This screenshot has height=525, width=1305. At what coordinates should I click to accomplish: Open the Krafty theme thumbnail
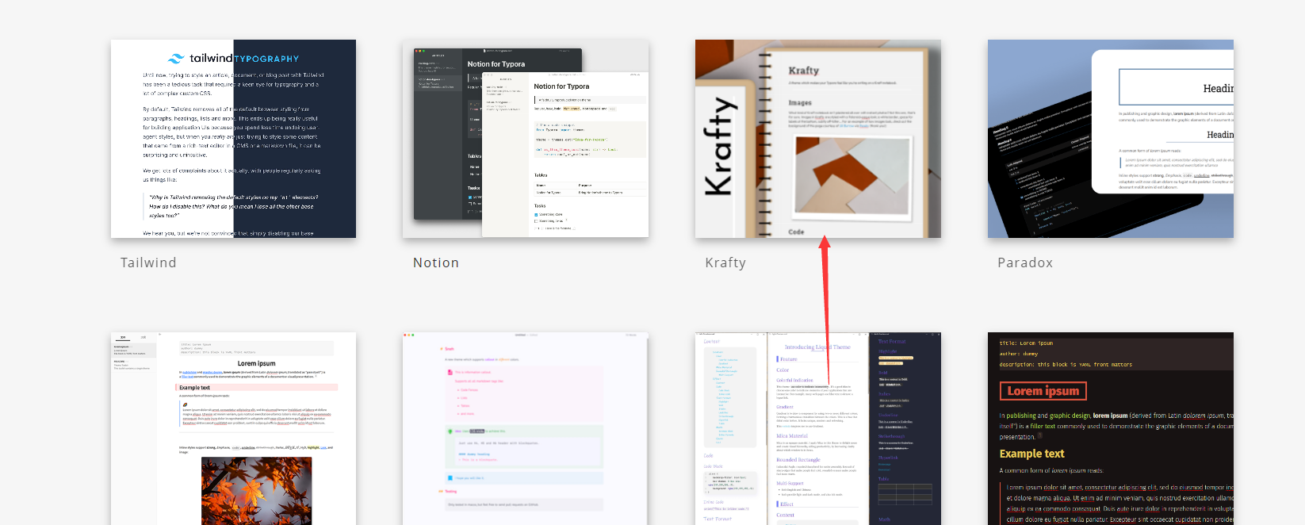pyautogui.click(x=818, y=139)
